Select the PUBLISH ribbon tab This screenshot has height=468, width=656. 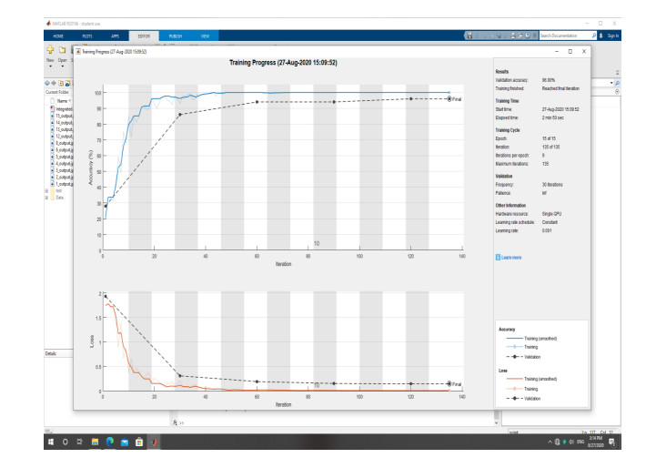click(175, 36)
